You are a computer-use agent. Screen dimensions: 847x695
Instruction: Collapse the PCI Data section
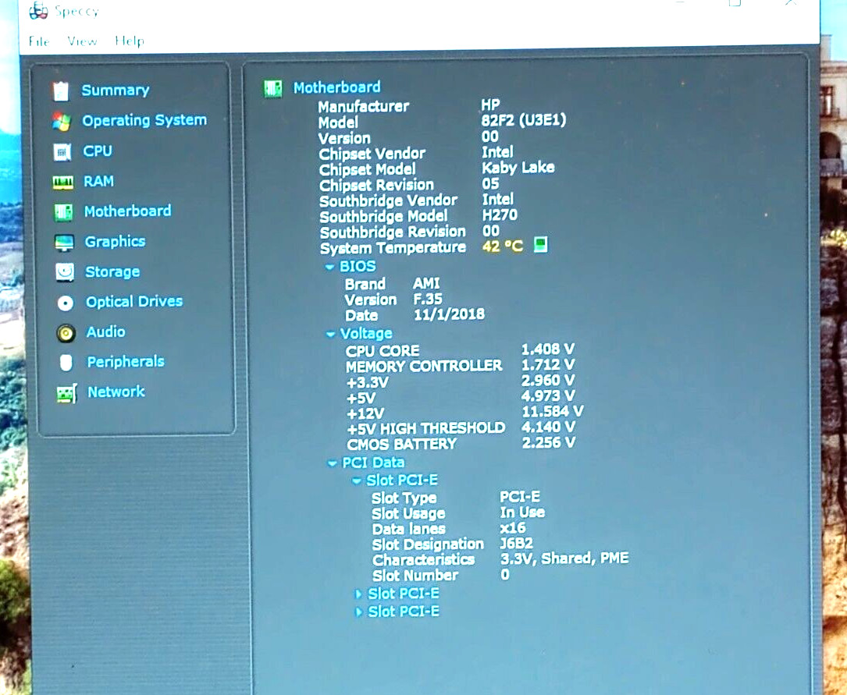point(333,463)
